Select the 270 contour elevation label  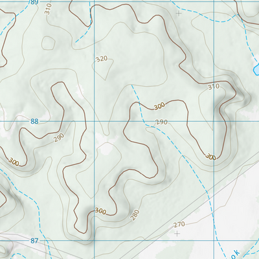pos(179,225)
